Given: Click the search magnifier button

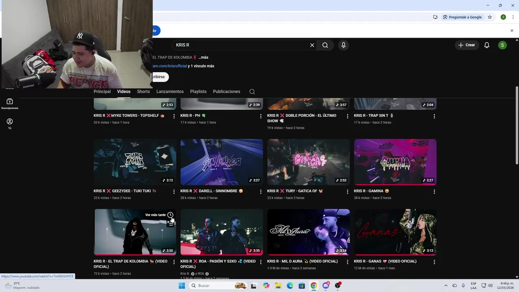Looking at the screenshot, I should [325, 45].
